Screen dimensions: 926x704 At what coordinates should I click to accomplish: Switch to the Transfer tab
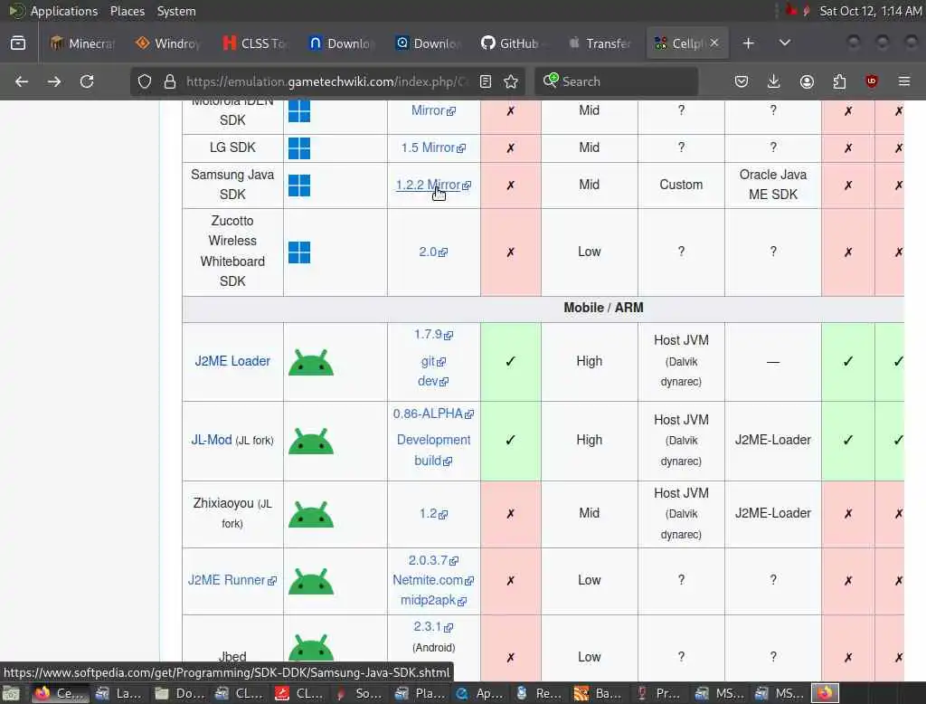click(x=600, y=43)
